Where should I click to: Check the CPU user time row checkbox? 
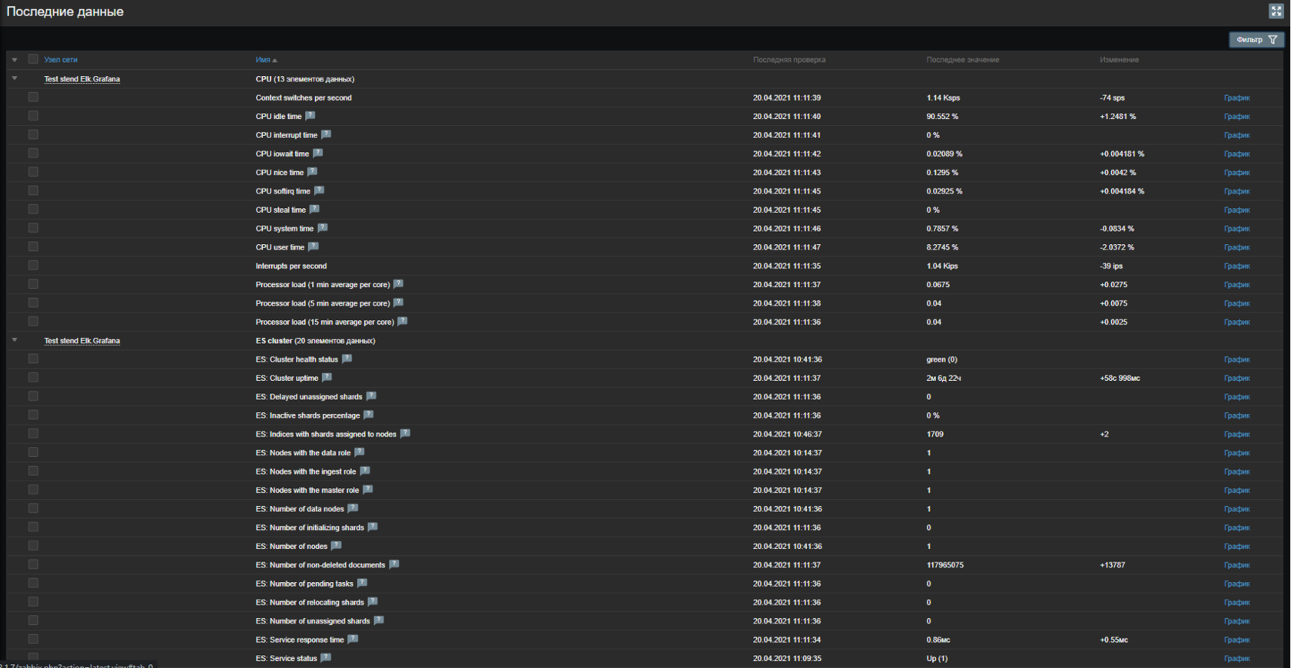click(x=33, y=246)
